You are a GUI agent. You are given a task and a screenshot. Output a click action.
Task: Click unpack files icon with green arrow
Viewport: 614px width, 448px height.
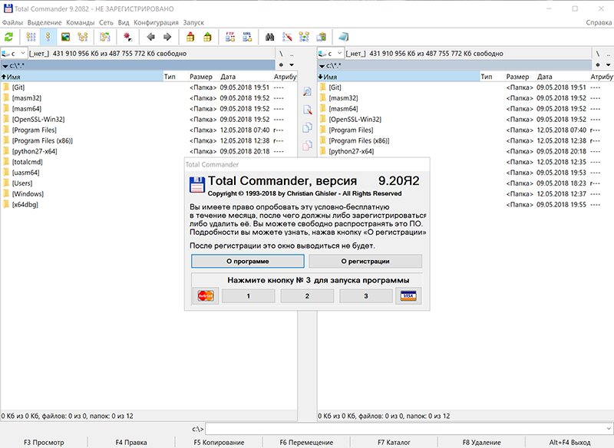point(207,37)
